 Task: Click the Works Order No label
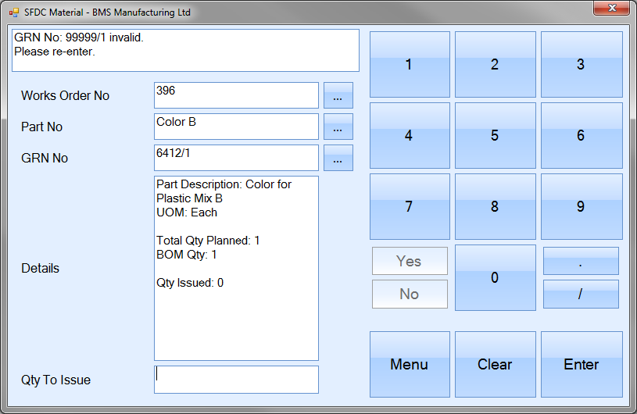coord(65,95)
